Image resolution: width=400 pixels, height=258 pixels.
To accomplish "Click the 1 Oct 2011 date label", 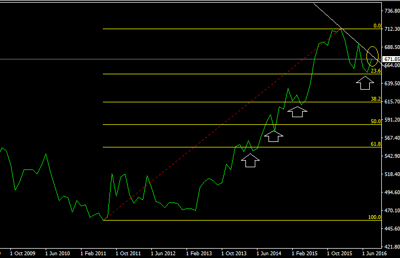I will pos(128,254).
